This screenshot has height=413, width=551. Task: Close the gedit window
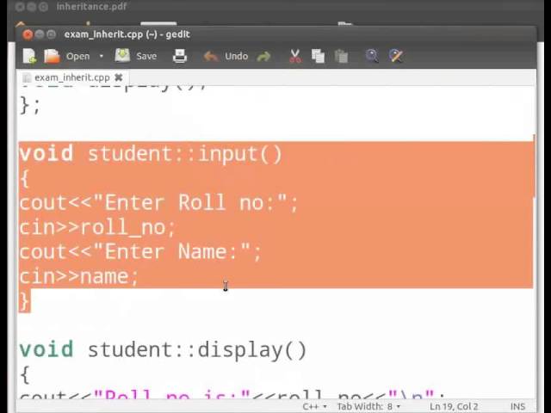click(x=28, y=34)
